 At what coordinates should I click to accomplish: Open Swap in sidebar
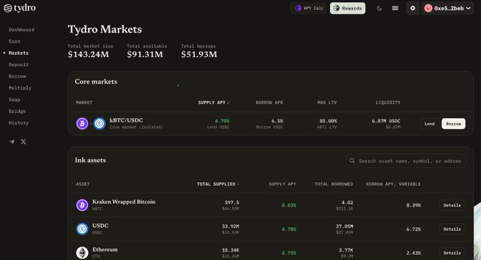14,100
